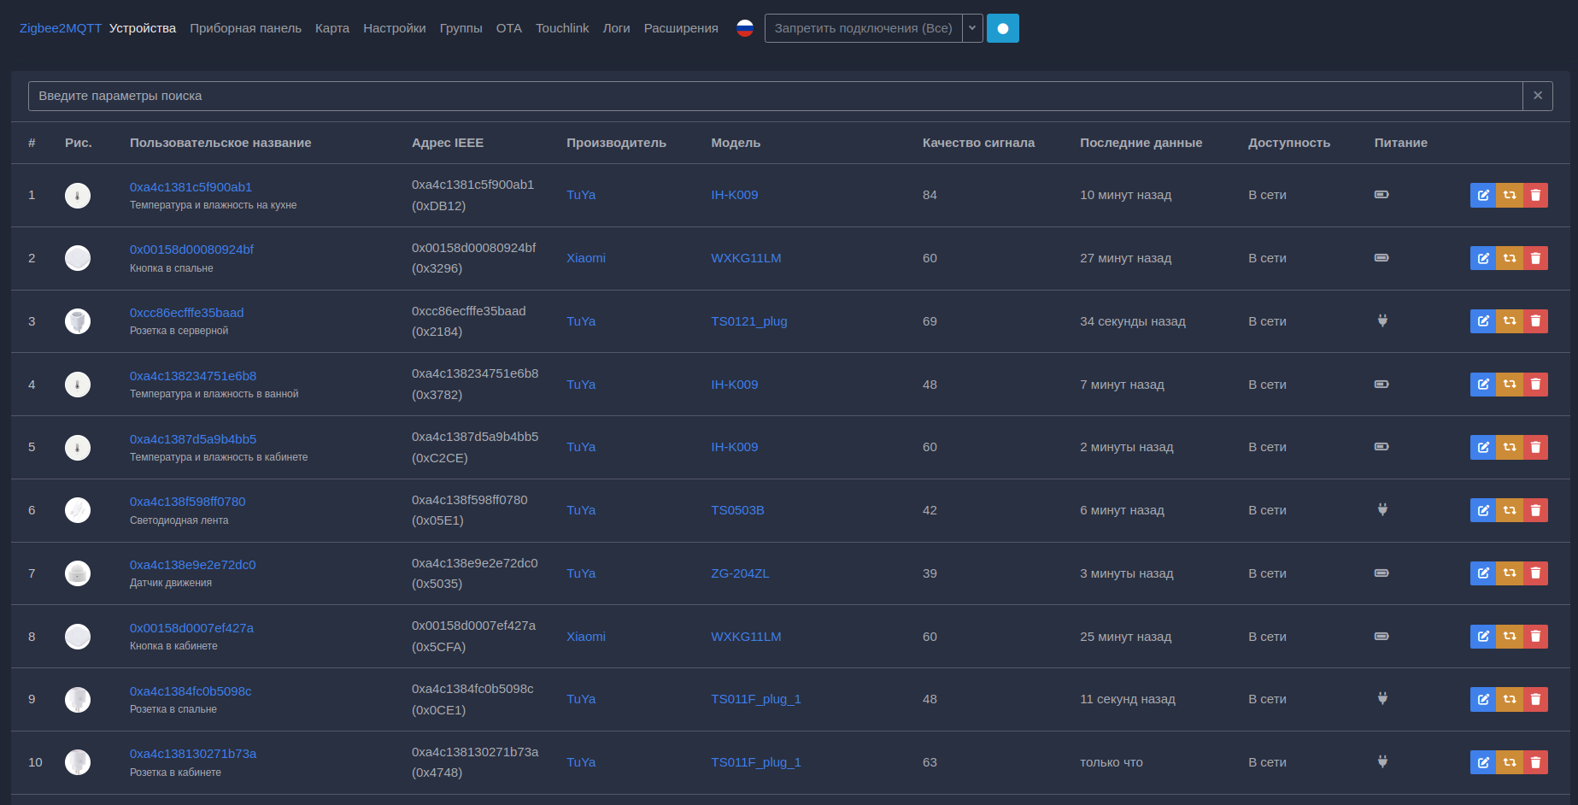Image resolution: width=1578 pixels, height=805 pixels.
Task: Reconfigure the office plug in row 10
Action: click(1510, 762)
